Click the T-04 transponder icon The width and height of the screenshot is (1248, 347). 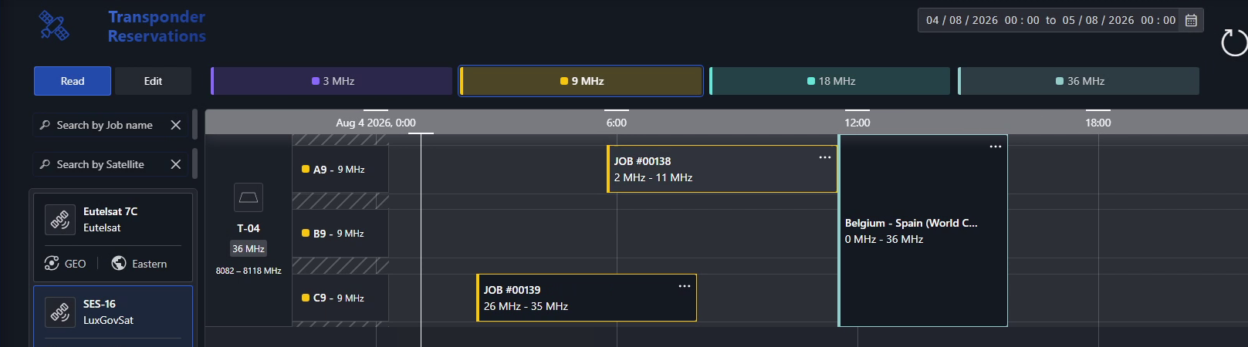pos(249,197)
